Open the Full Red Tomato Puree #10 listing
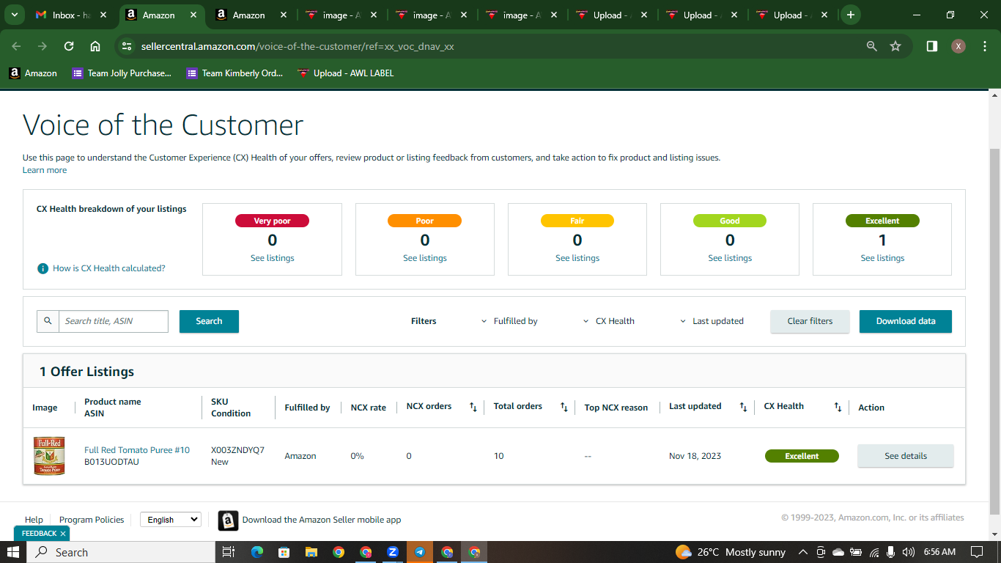1001x563 pixels. (137, 450)
